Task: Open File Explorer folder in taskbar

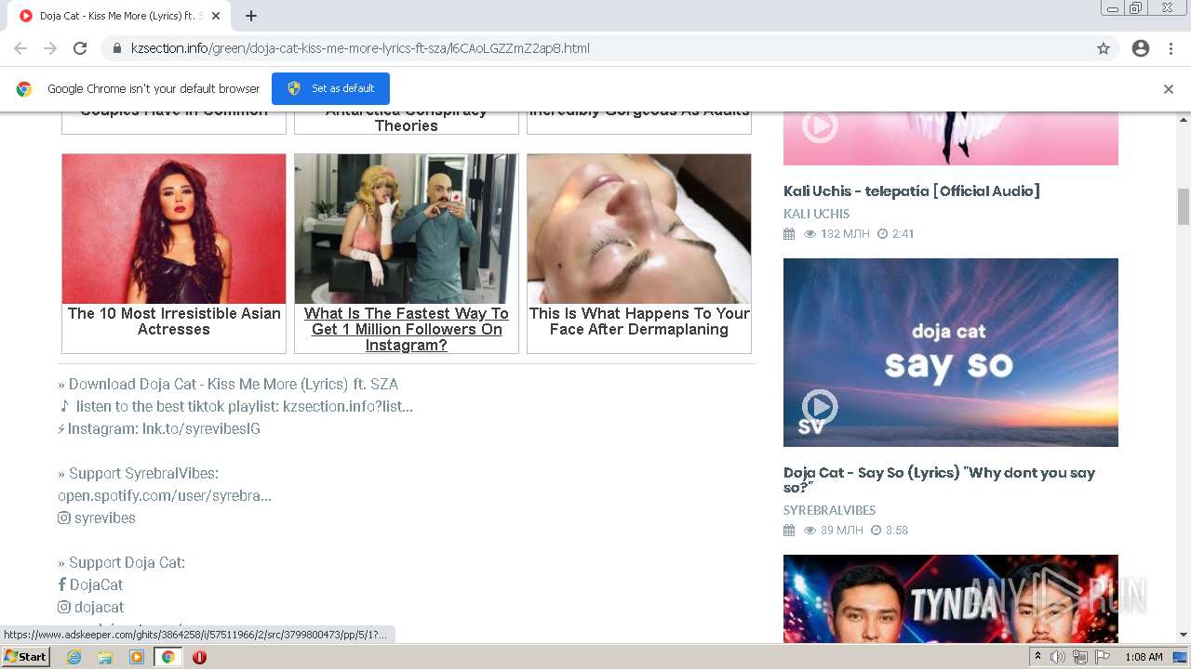Action: pos(105,657)
